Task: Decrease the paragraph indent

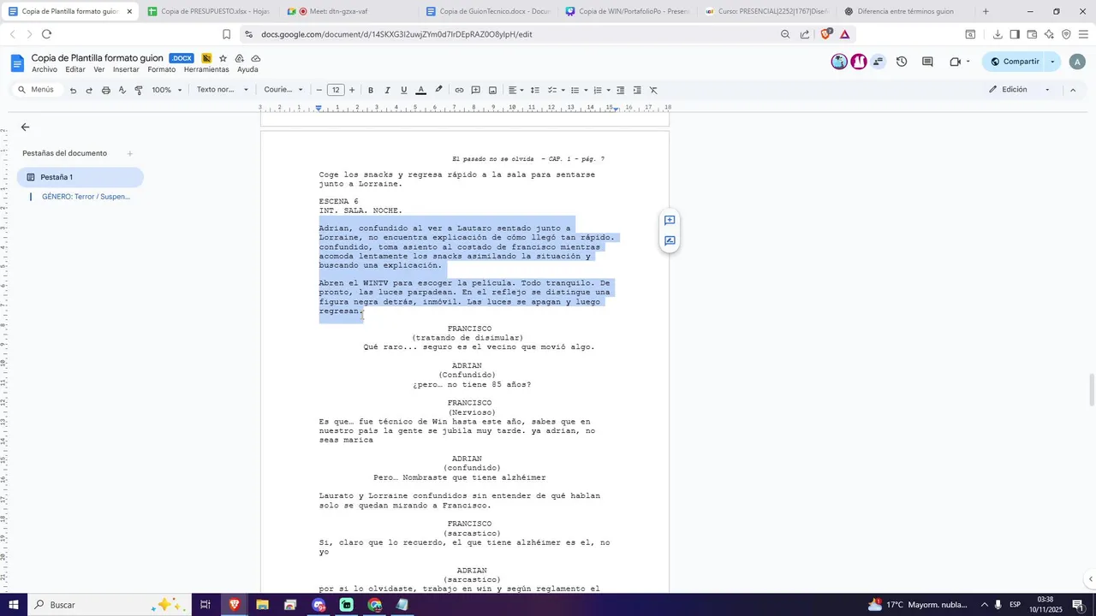Action: 621,90
